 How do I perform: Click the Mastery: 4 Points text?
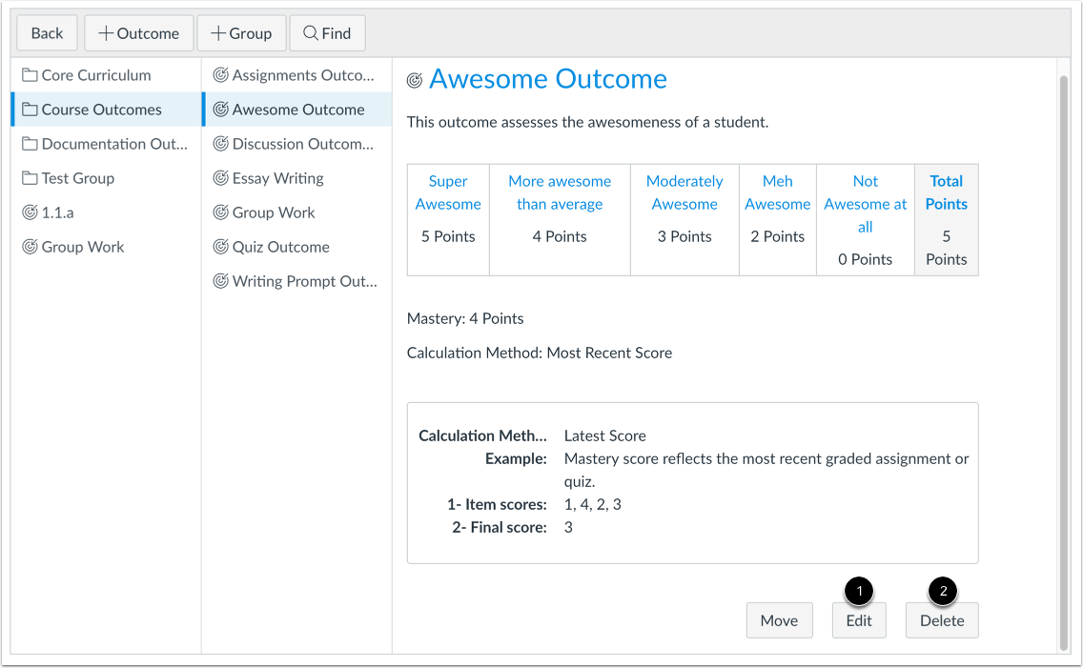click(x=465, y=318)
